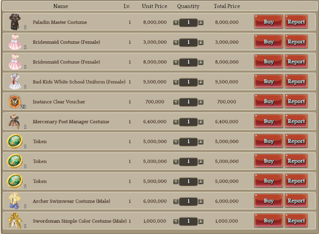Click the Paladin Master Costume item icon
This screenshot has height=234, width=319.
point(14,22)
